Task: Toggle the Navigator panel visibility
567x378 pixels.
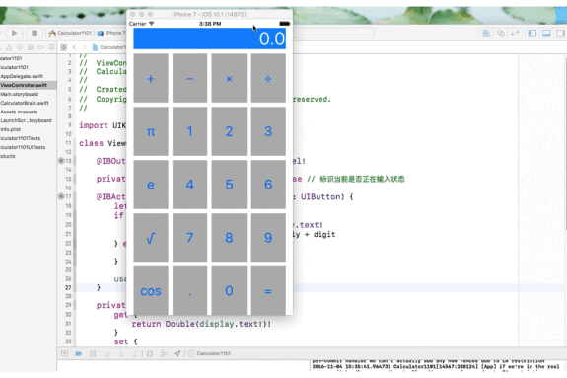Action: [x=532, y=34]
